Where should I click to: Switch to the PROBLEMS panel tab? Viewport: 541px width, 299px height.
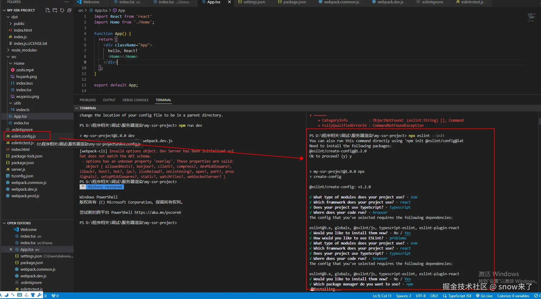[87, 100]
